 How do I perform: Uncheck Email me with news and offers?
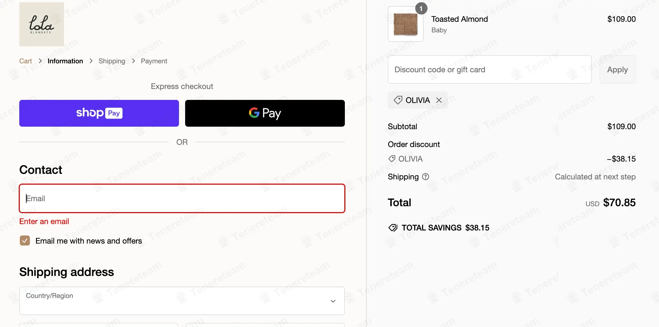(25, 241)
